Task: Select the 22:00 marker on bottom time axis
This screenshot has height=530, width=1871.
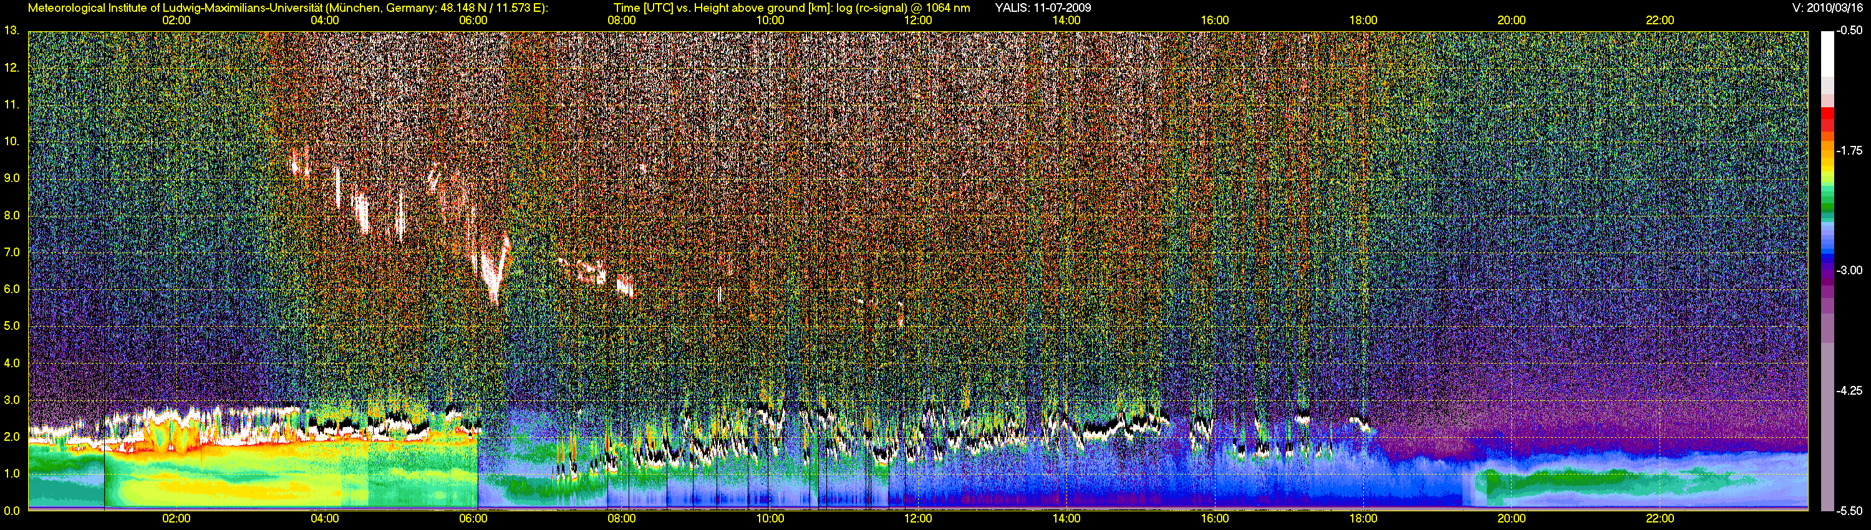Action: point(1660,518)
